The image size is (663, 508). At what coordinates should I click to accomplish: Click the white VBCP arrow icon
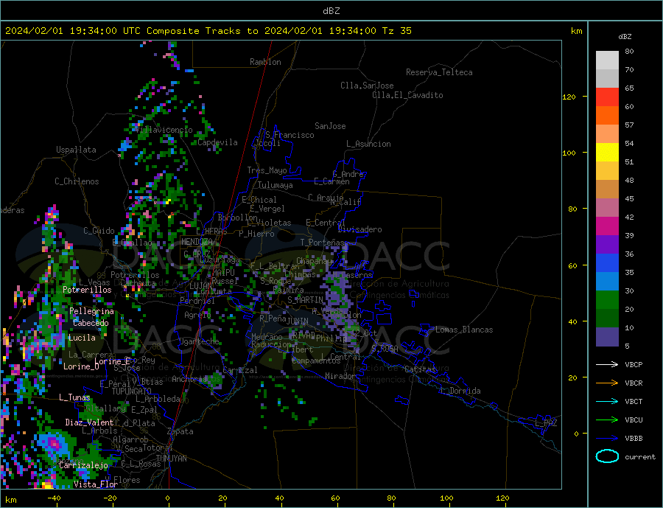coord(607,364)
